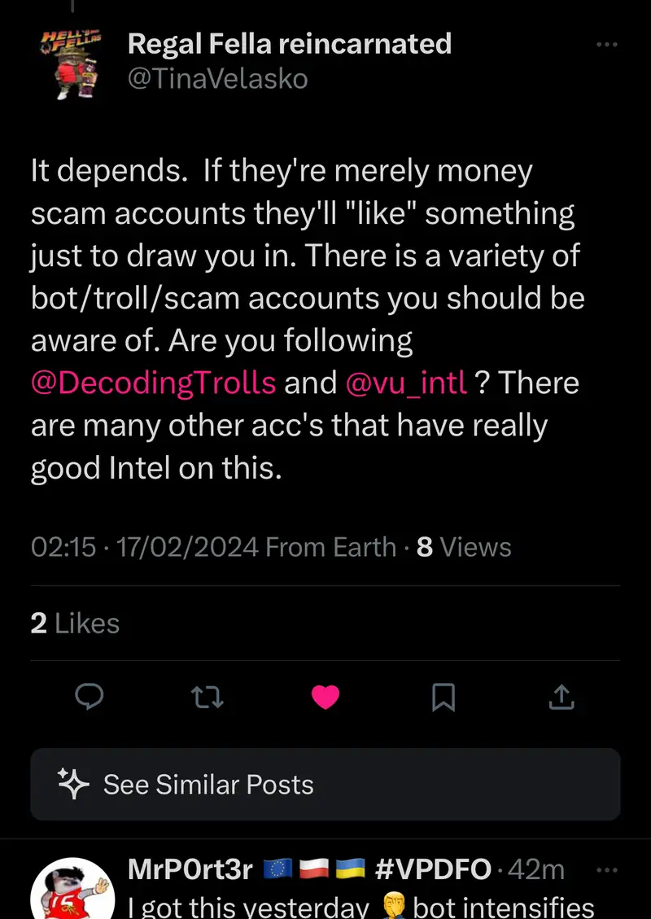The image size is (651, 919).
Task: Click the sparkle icon beside Similar Posts
Action: point(73,784)
